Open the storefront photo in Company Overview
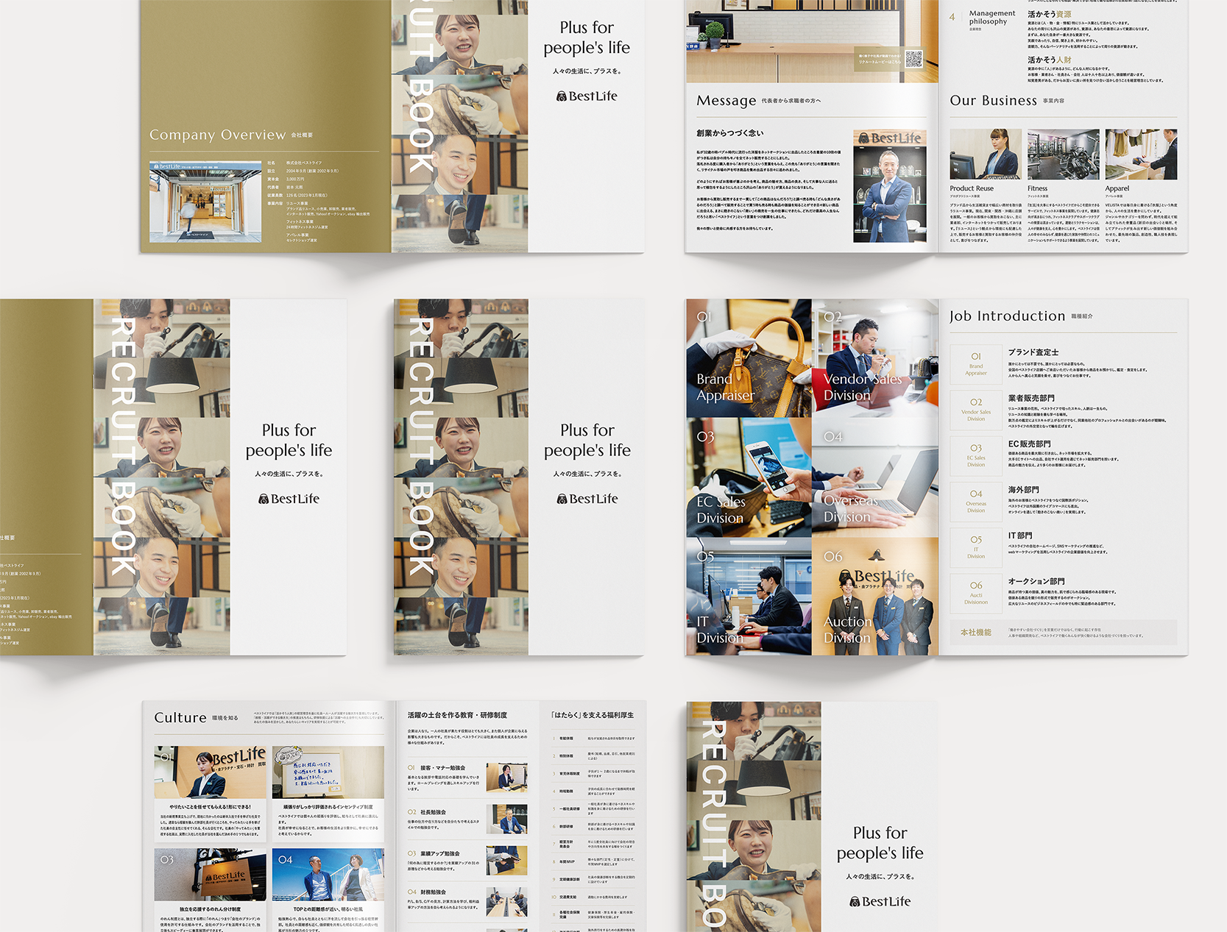The width and height of the screenshot is (1227, 932). click(205, 202)
